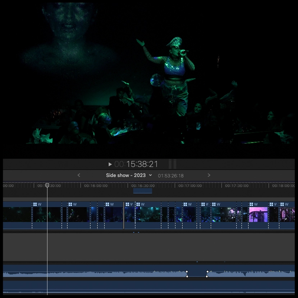Select the bottom dark-blue audio lane
Screen dimensions: 298x298
pos(149,287)
